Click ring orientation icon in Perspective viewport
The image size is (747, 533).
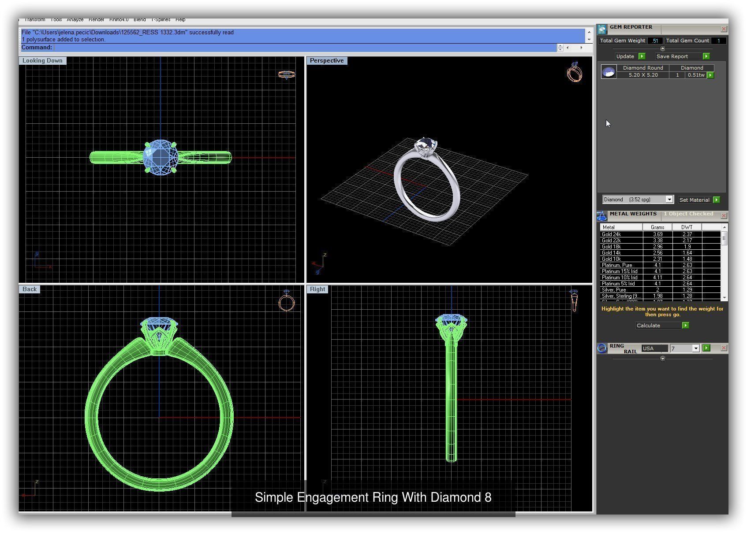pyautogui.click(x=575, y=72)
